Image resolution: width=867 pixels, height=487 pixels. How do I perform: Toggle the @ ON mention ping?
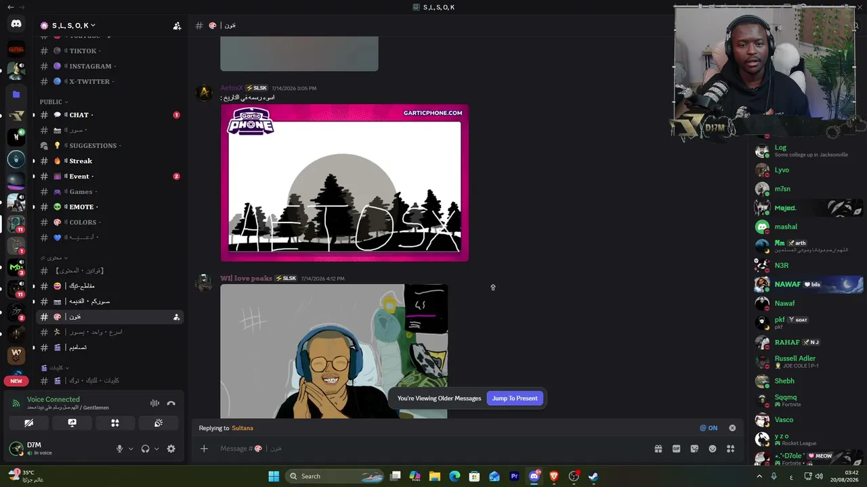point(709,428)
